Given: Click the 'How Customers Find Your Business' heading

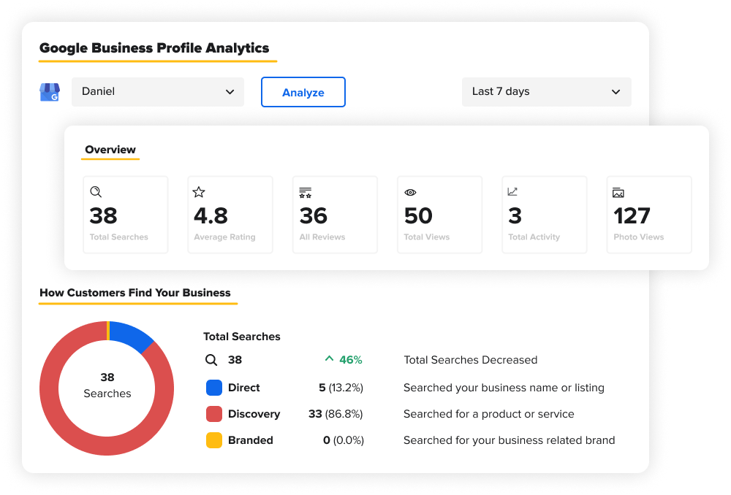Looking at the screenshot, I should point(135,293).
